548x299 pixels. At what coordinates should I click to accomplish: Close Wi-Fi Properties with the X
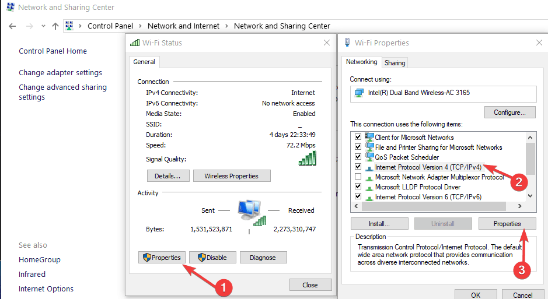click(x=539, y=43)
